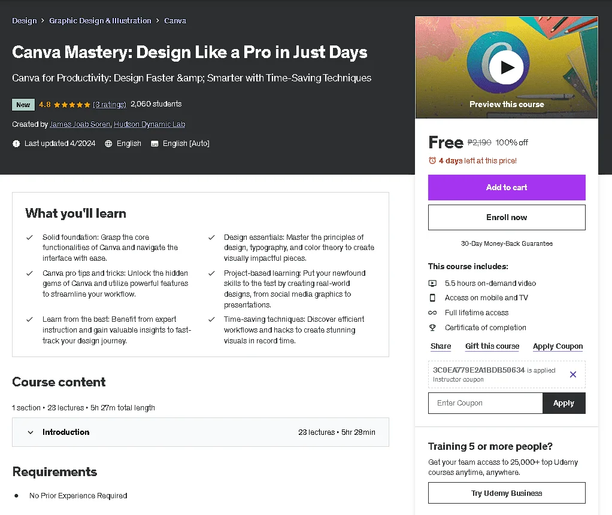Screen dimensions: 612x515
Task: Open the Canva breadcrumb
Action: click(175, 21)
